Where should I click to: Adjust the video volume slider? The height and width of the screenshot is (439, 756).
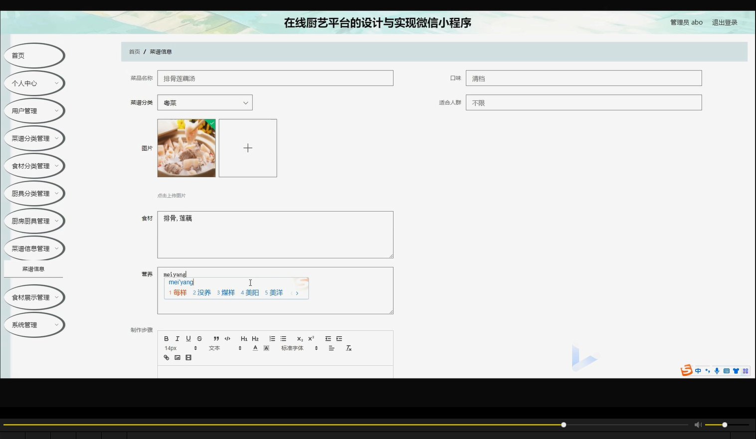727,425
